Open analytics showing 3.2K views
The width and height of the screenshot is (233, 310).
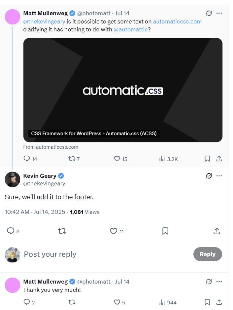point(162,159)
